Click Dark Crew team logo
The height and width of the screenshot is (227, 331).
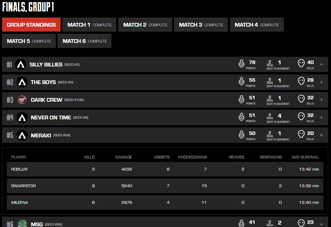[x=22, y=100]
